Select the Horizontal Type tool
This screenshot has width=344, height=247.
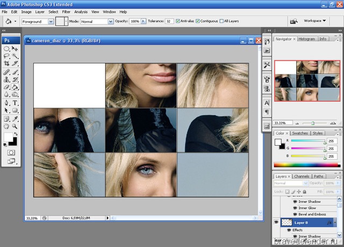[15, 103]
